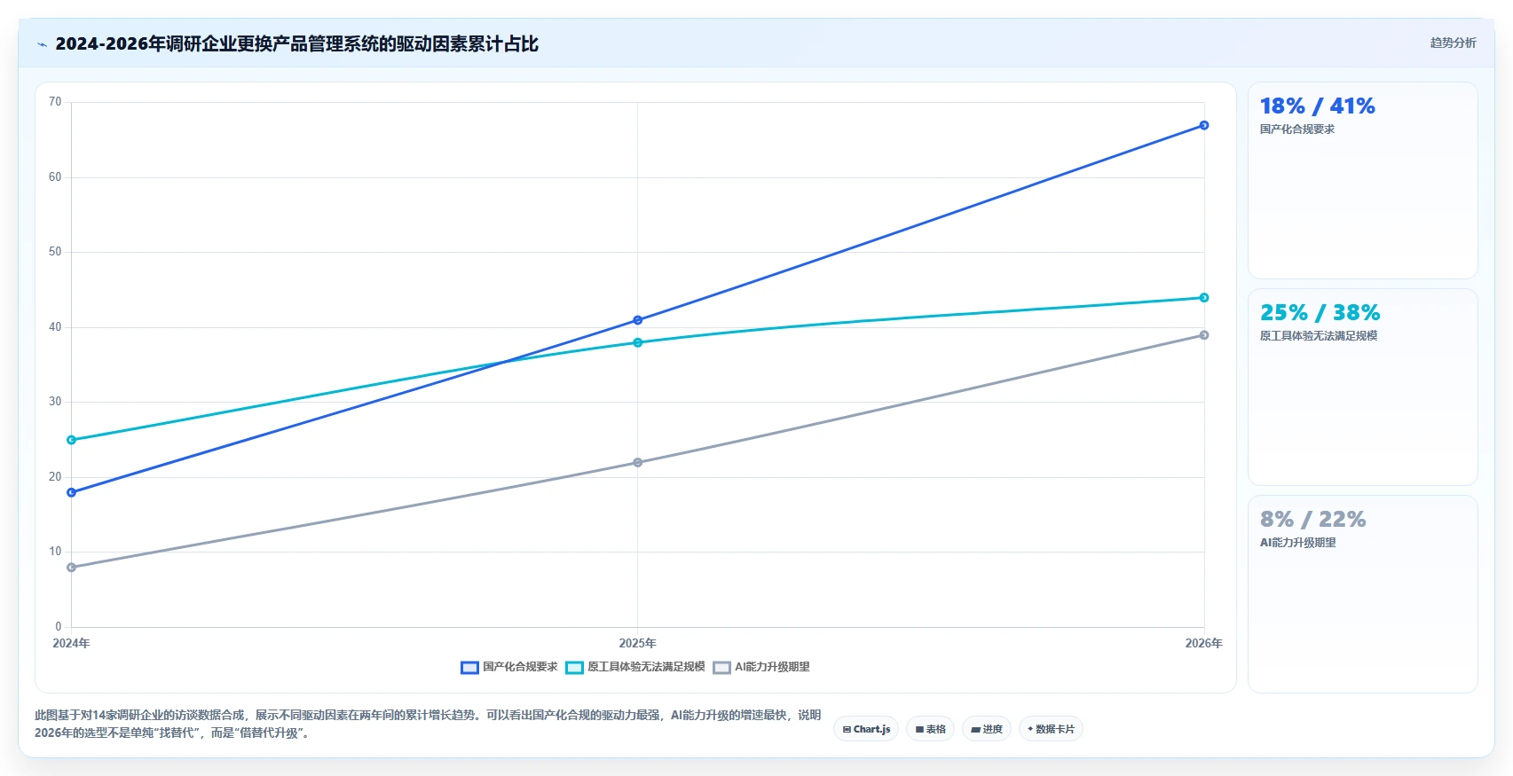Viewport: 1513px width, 776px height.
Task: Click the y-axis label 70
Action: coord(55,102)
